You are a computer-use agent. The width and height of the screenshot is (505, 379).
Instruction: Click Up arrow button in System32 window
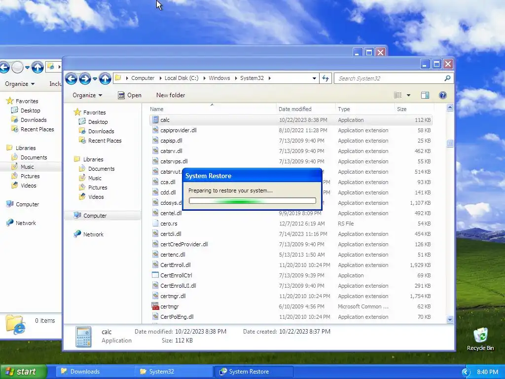click(x=105, y=78)
